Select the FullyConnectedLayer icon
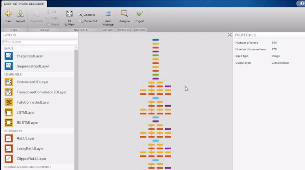Screen dimensions: 305x170 coord(9,102)
